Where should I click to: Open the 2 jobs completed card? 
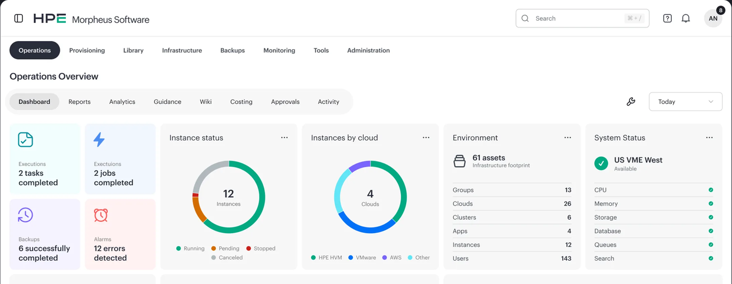point(120,159)
